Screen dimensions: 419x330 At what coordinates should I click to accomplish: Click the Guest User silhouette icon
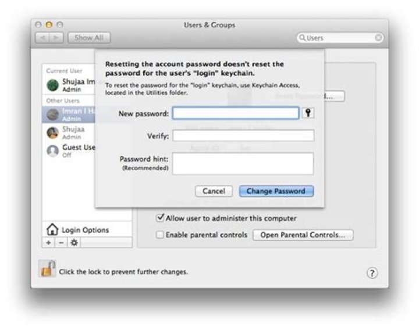click(x=52, y=150)
